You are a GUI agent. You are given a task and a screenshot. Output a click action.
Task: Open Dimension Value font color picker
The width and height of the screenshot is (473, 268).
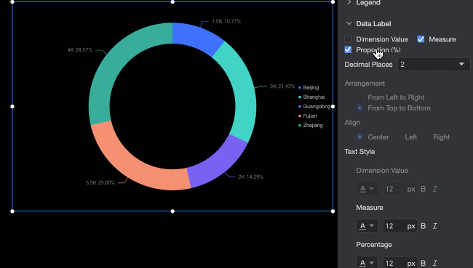click(367, 189)
